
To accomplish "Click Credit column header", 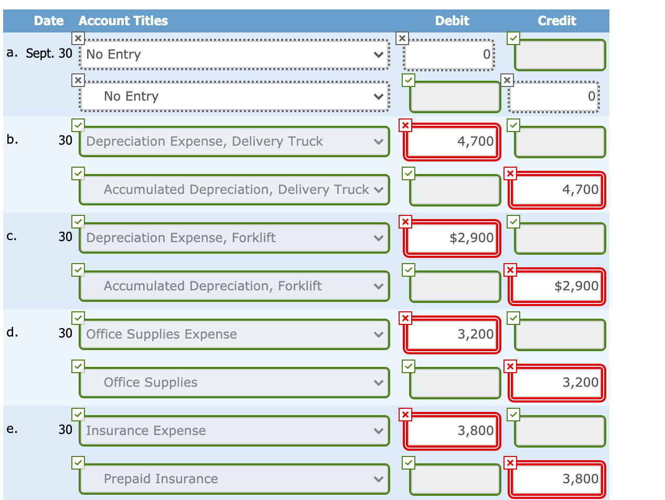I will pos(557,21).
